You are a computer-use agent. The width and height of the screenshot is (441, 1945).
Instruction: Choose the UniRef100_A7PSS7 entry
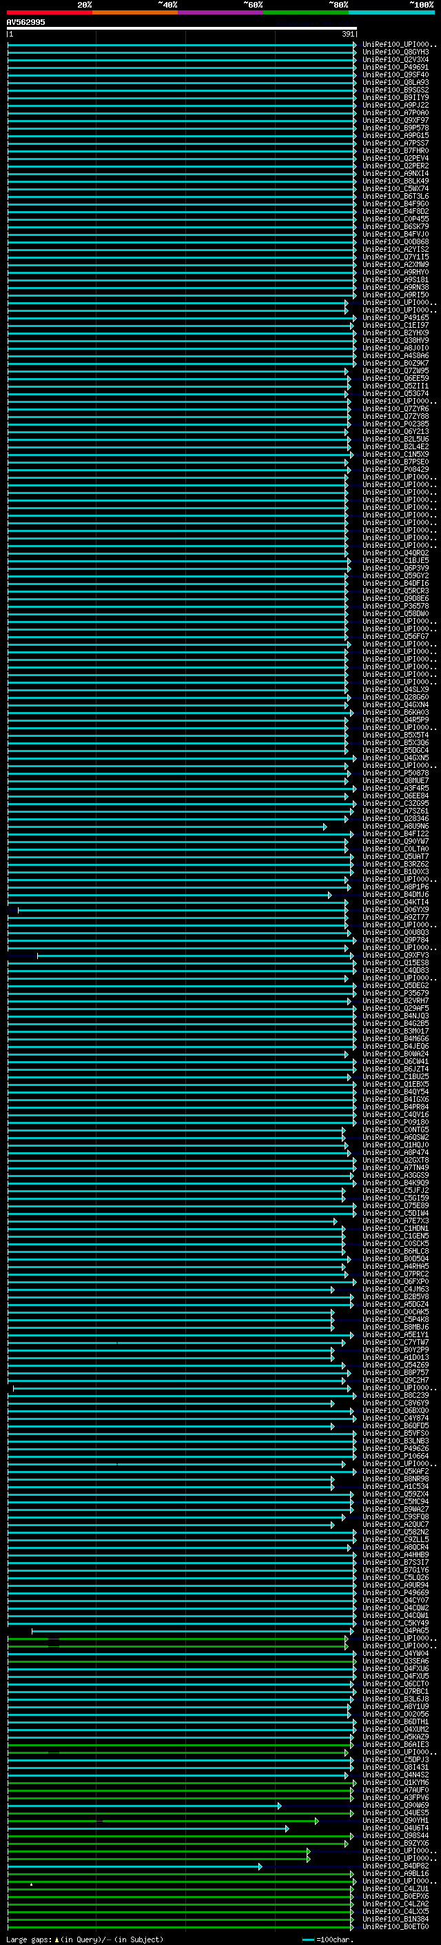click(x=396, y=143)
